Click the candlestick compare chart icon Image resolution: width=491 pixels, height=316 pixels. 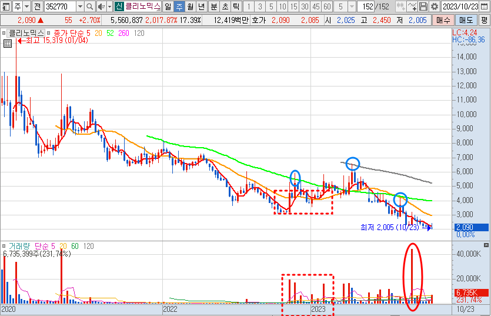pyautogui.click(x=400, y=6)
